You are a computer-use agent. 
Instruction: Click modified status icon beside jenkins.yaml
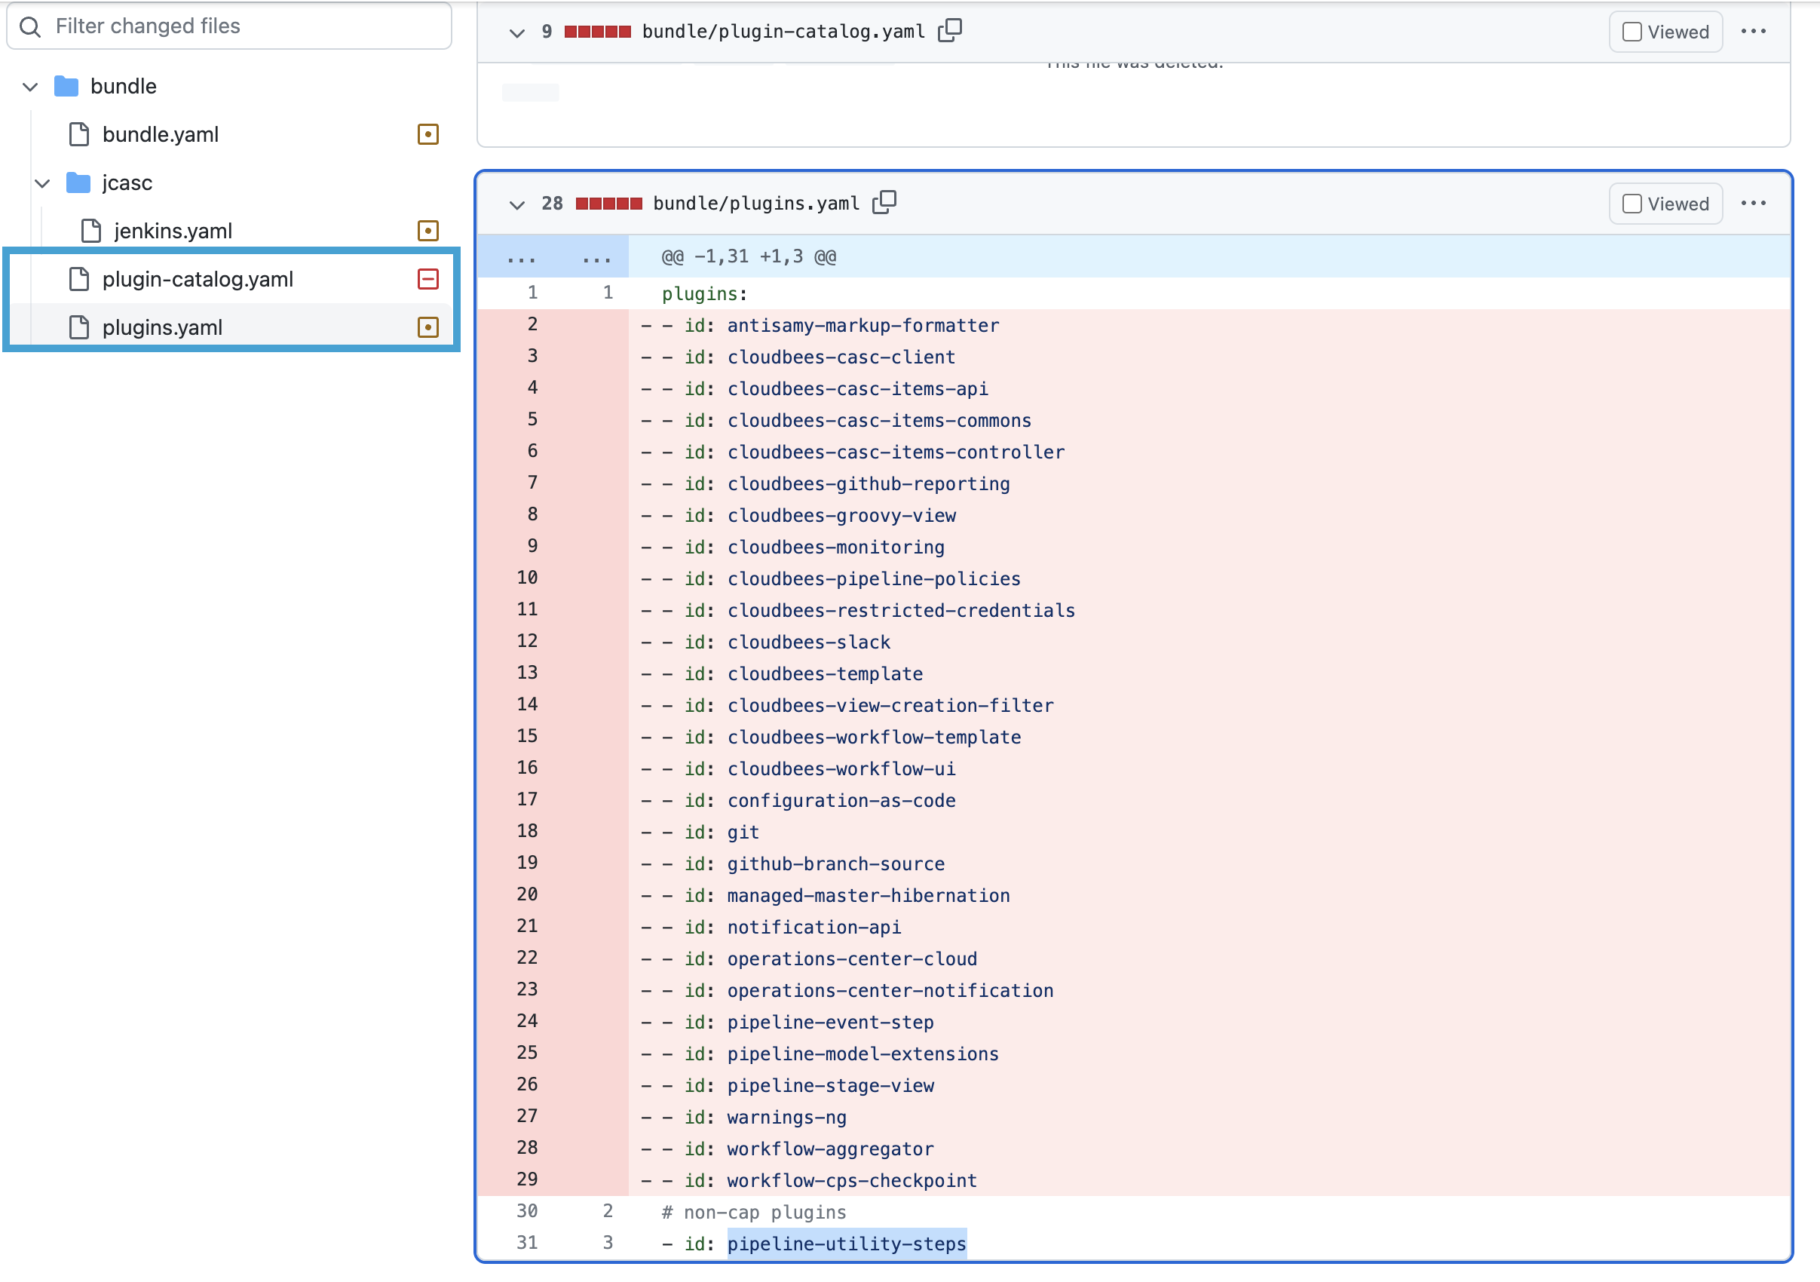pyautogui.click(x=428, y=231)
